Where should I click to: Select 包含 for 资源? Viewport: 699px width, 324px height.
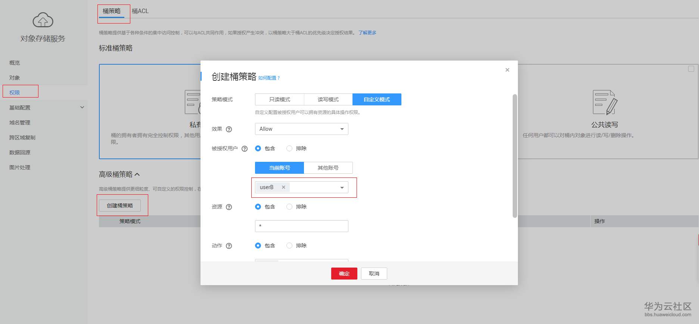pos(258,207)
